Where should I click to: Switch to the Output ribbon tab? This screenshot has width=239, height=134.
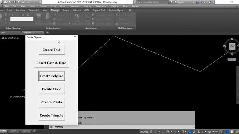pyautogui.click(x=66, y=10)
